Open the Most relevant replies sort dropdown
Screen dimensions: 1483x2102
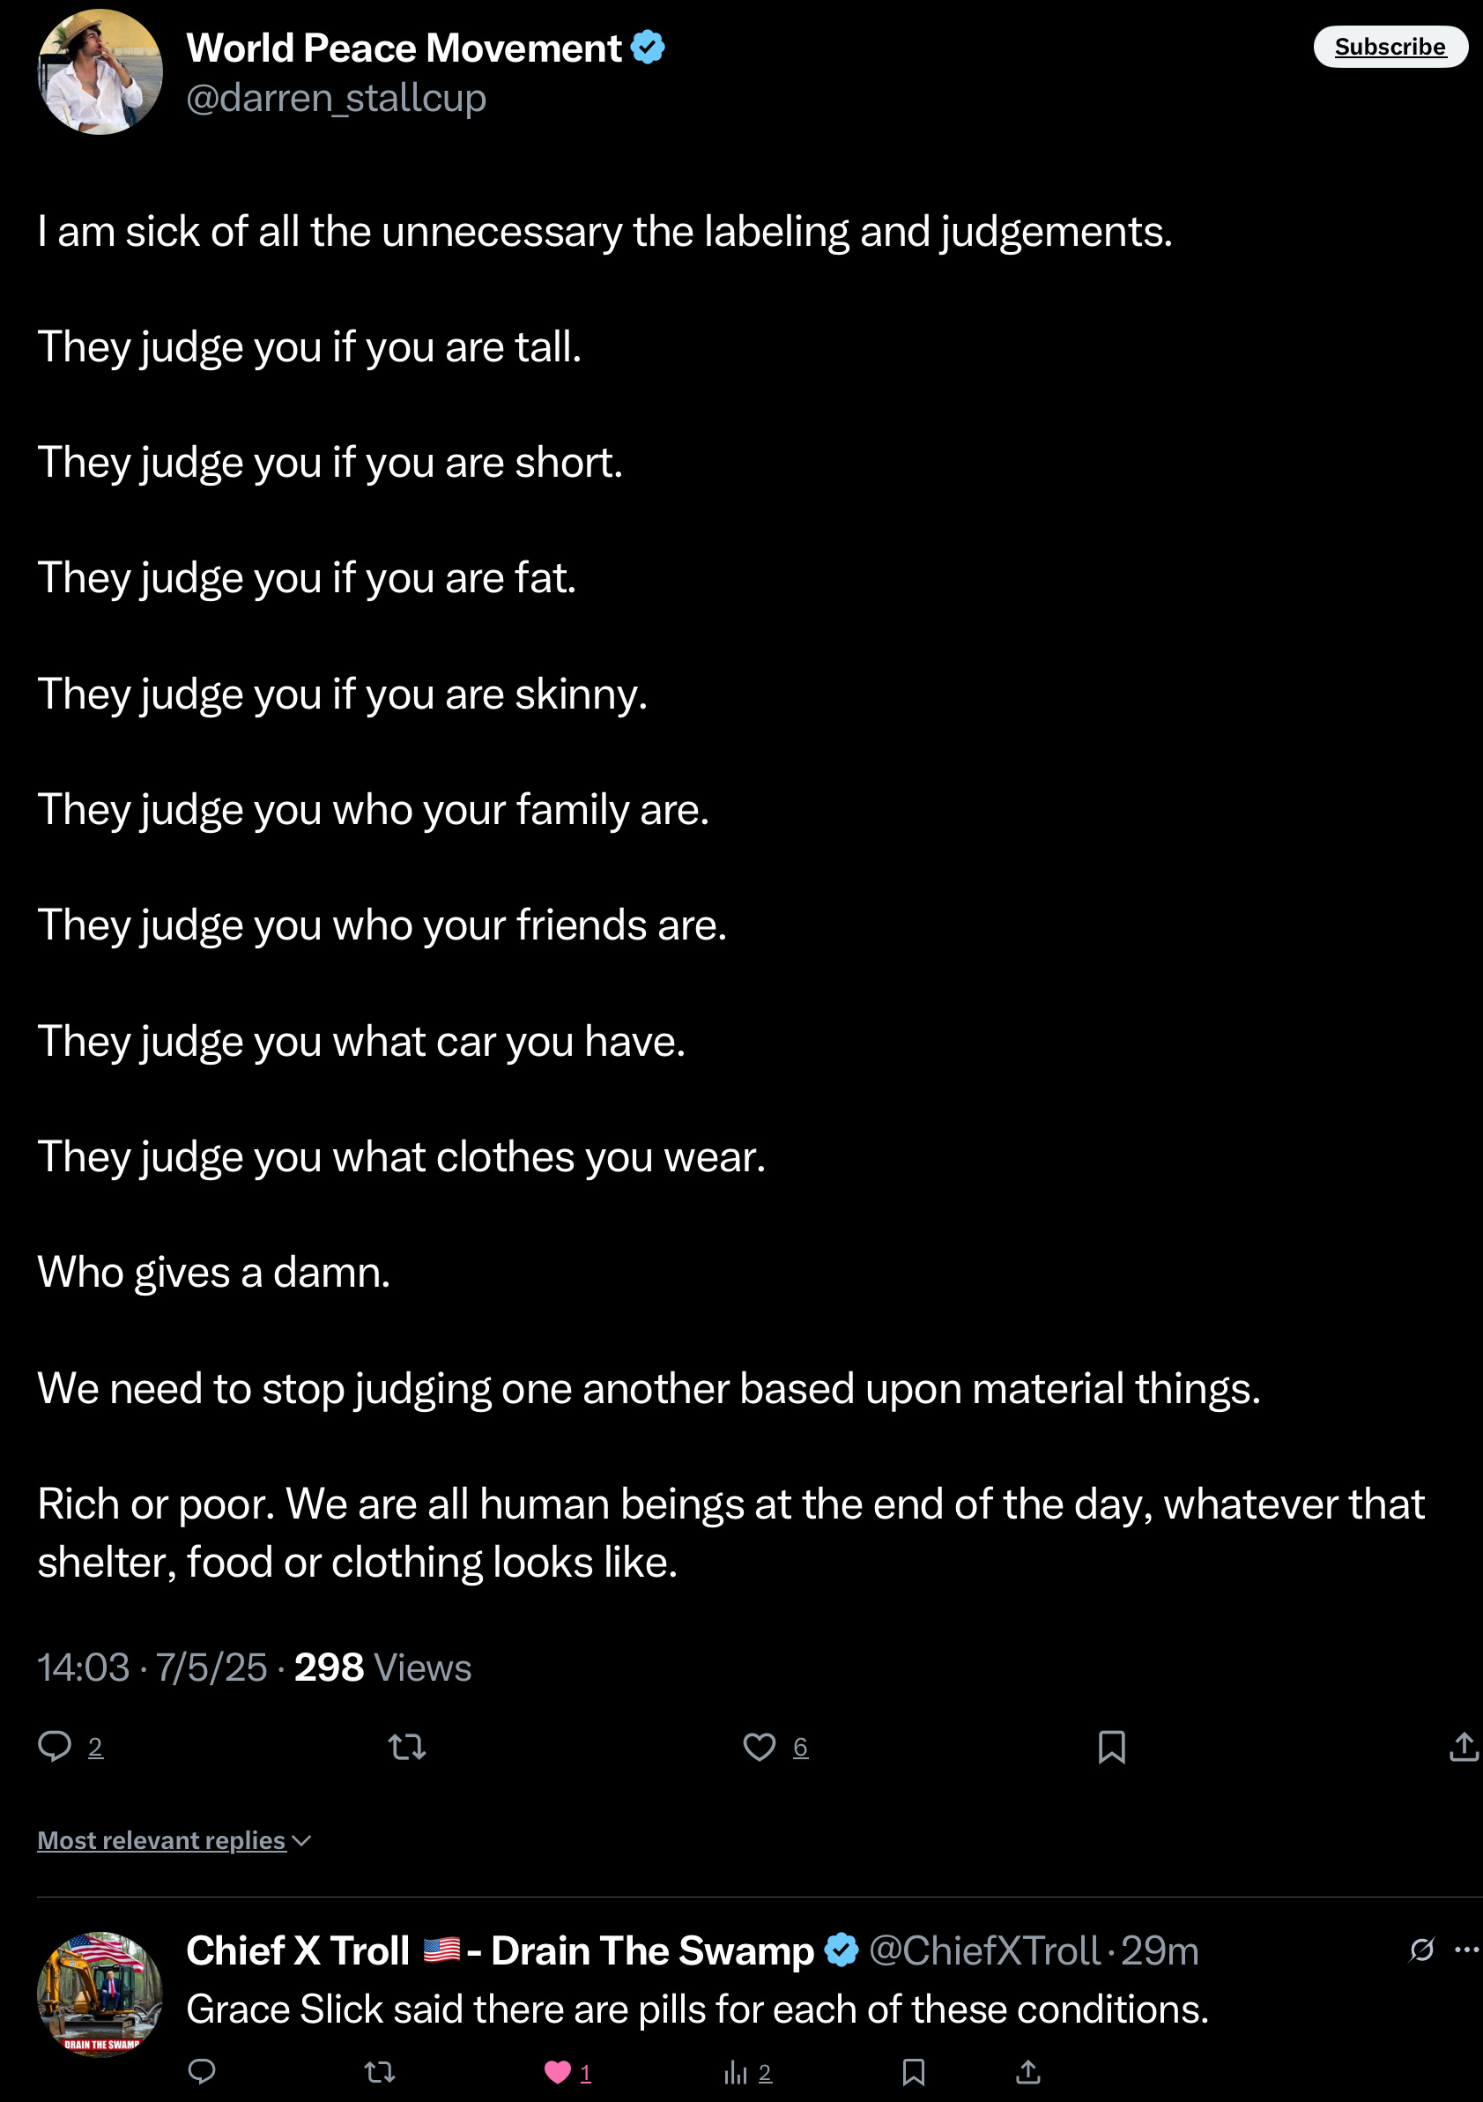tap(174, 1840)
